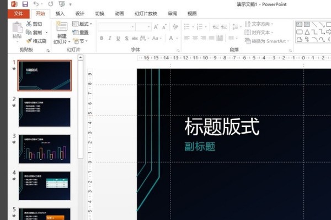The height and width of the screenshot is (220, 331).
Task: Start slideshow from beginning icon
Action: tap(62, 4)
